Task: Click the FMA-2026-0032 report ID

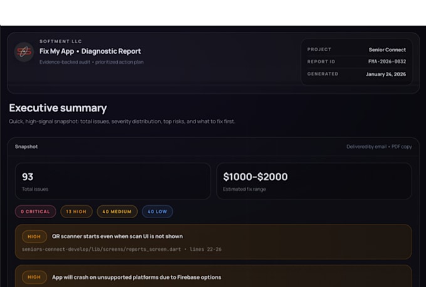Action: click(x=387, y=61)
